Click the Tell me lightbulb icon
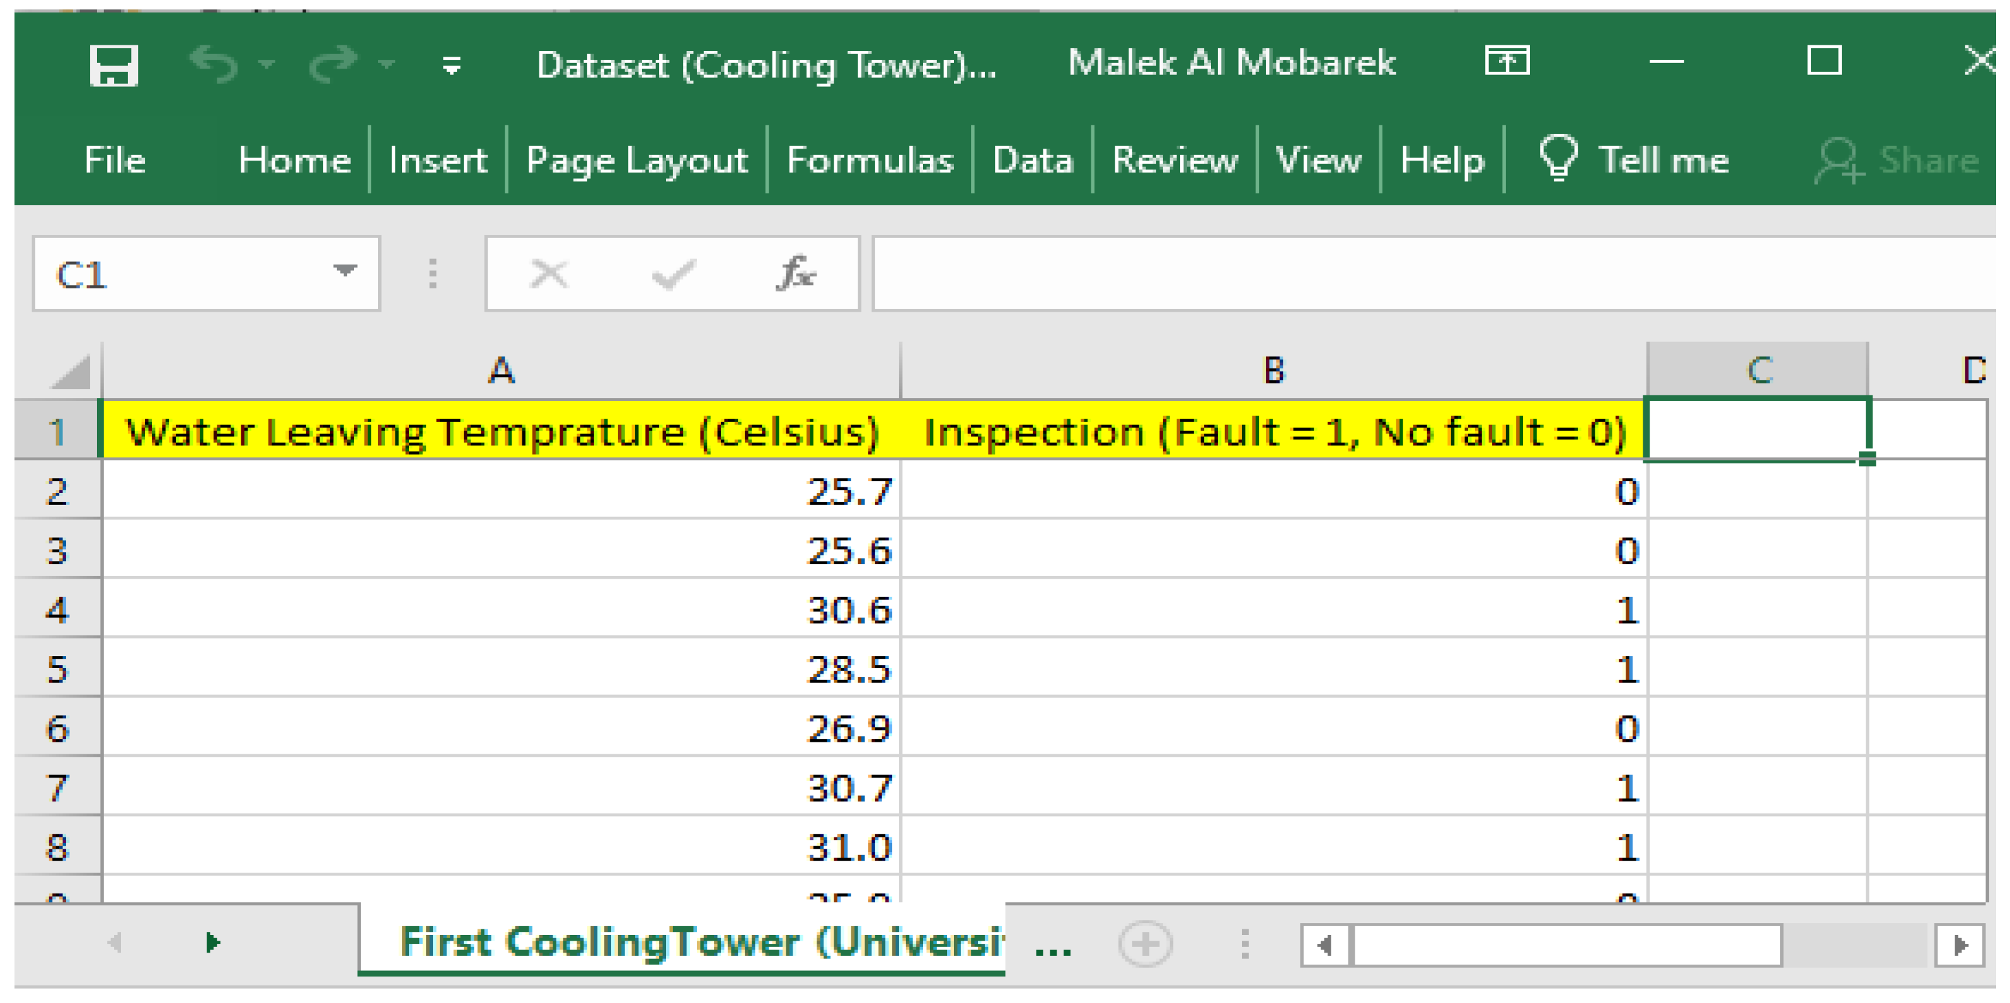Image resolution: width=2010 pixels, height=1003 pixels. [1558, 158]
